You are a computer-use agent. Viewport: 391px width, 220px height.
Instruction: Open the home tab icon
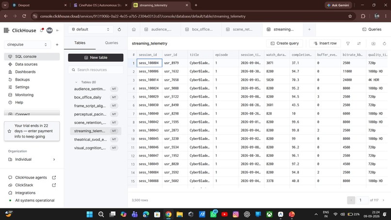pyautogui.click(x=134, y=30)
